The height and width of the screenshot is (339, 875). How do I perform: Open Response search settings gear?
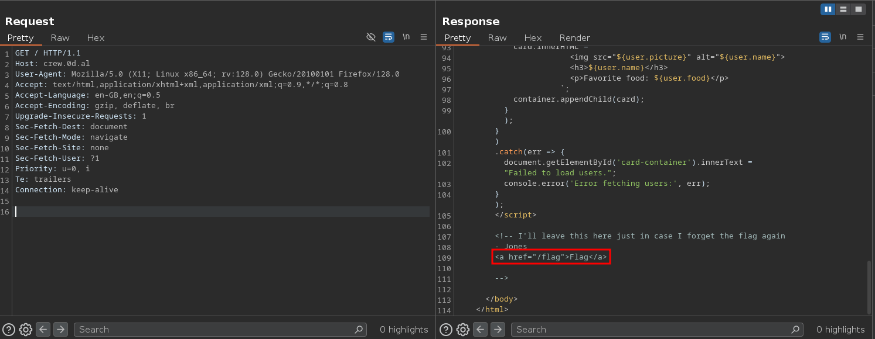pos(462,329)
